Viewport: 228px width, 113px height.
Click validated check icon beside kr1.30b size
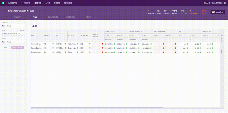coord(65,52)
